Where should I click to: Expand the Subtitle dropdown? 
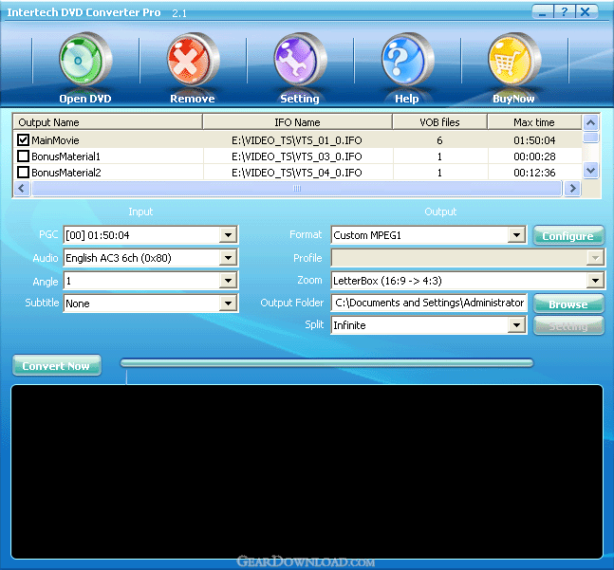[228, 303]
